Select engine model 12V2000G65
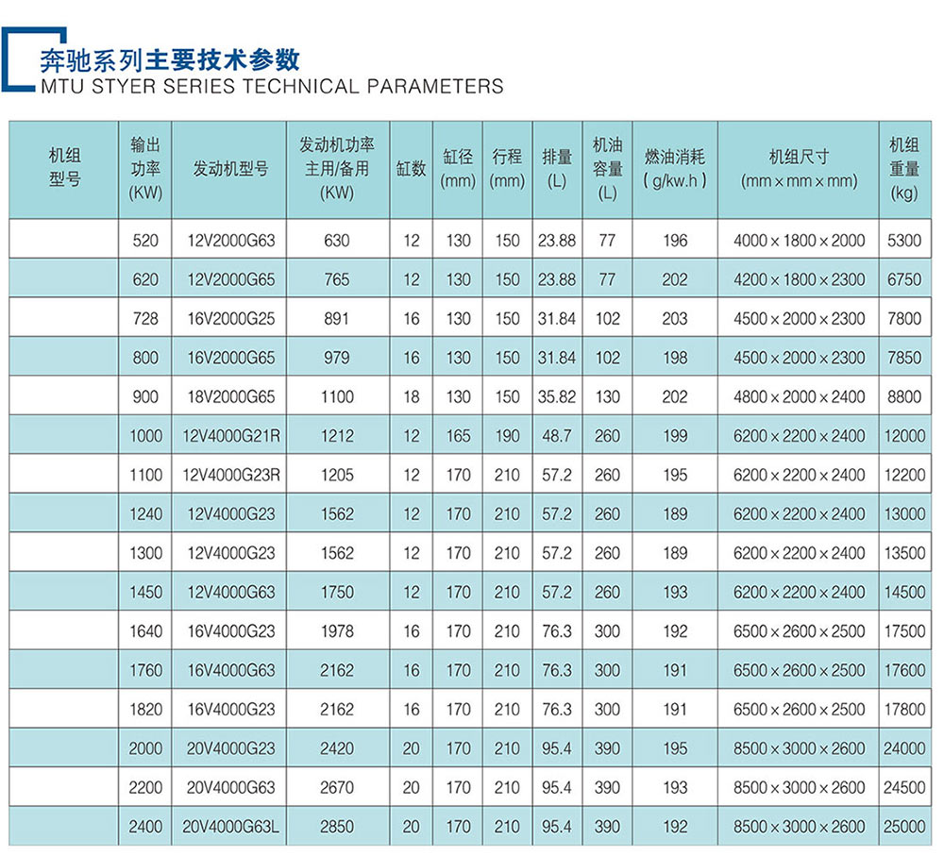The height and width of the screenshot is (856, 944). coord(231,279)
